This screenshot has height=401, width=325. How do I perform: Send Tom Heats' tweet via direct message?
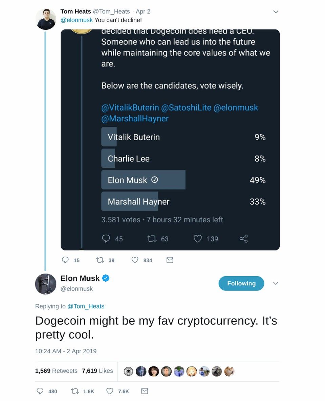170,260
